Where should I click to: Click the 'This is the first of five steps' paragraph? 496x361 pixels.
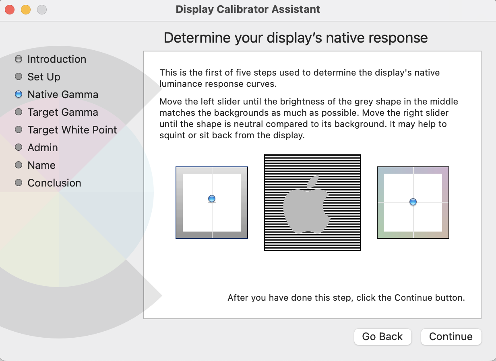pos(300,78)
